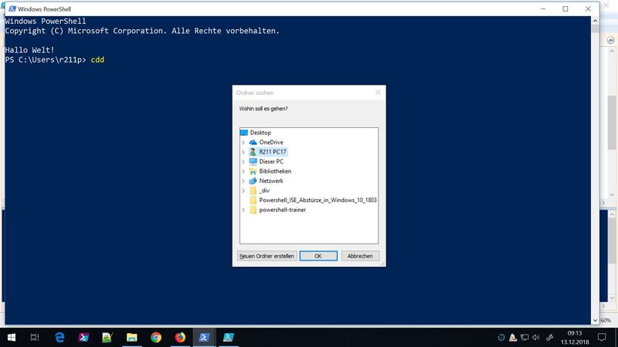Click the background window's vertical scrollbar thumb
Screen dimensions: 618x347
[x=612, y=123]
